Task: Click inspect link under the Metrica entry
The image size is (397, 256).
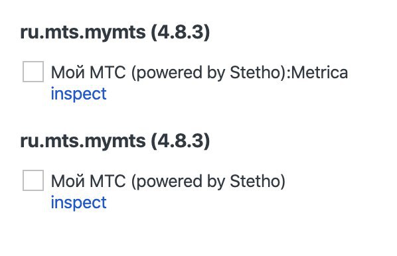Action: pyautogui.click(x=79, y=94)
